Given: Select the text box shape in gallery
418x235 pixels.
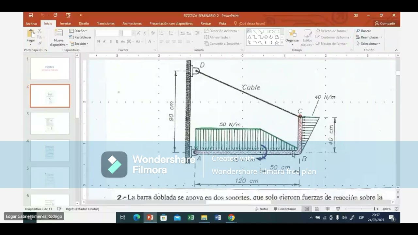Looking at the screenshot, I should tap(249, 32).
